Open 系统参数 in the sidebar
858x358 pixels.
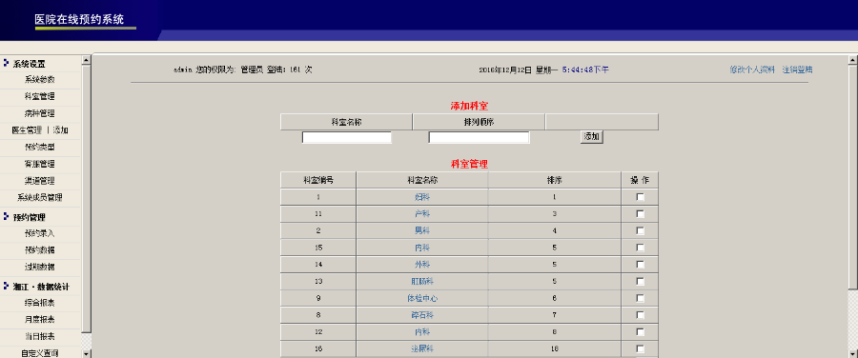click(x=39, y=80)
